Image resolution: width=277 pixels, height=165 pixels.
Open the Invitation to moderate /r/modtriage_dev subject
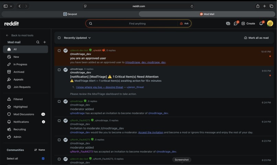pyautogui.click(x=97, y=128)
